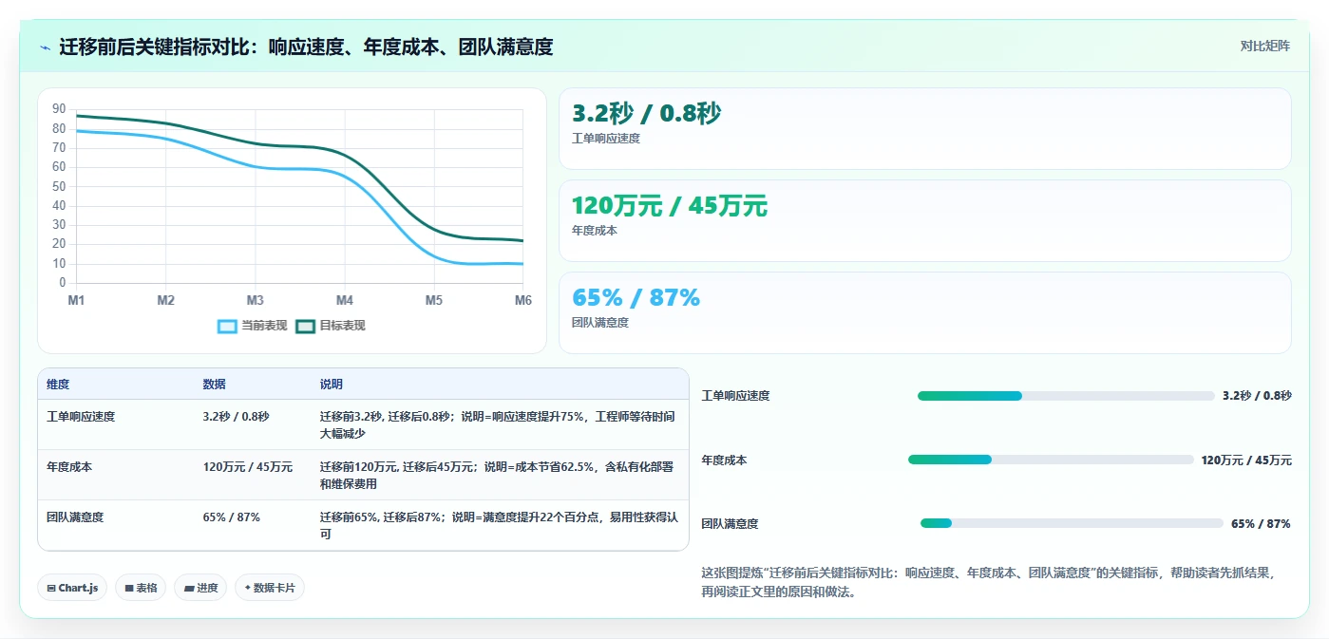Click the 50 value on chart y-axis
The height and width of the screenshot is (639, 1329).
coord(59,186)
